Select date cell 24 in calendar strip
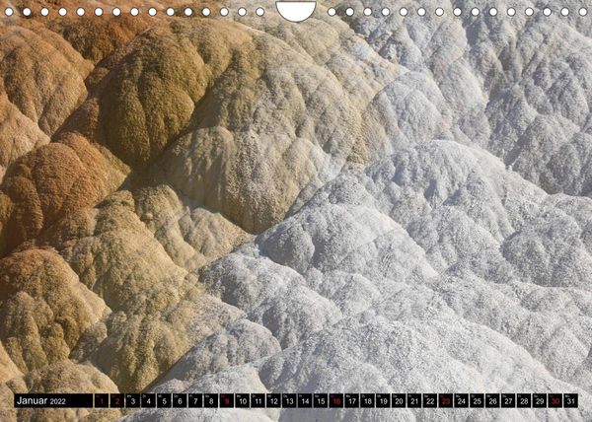The height and width of the screenshot is (422, 592). coord(462,401)
